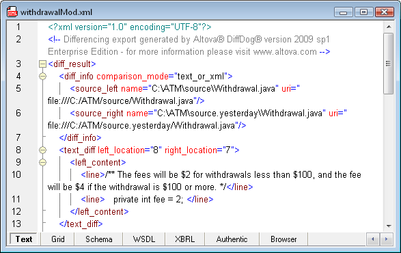
Task: Click the vertical scrollbar up arrow
Action: [x=389, y=27]
